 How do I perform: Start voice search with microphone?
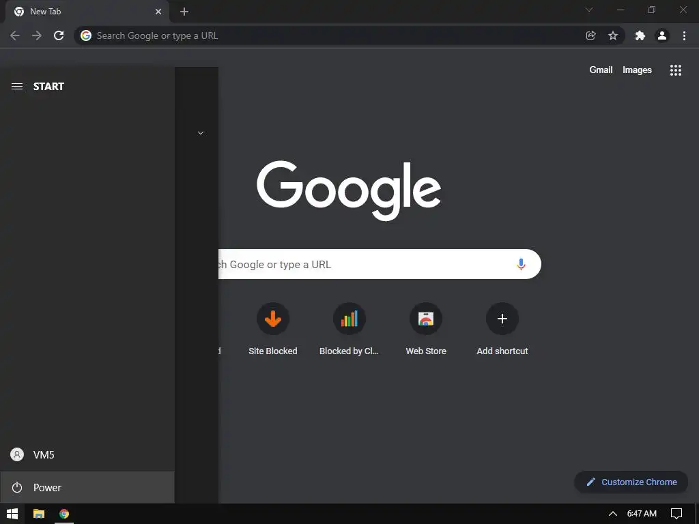[521, 264]
